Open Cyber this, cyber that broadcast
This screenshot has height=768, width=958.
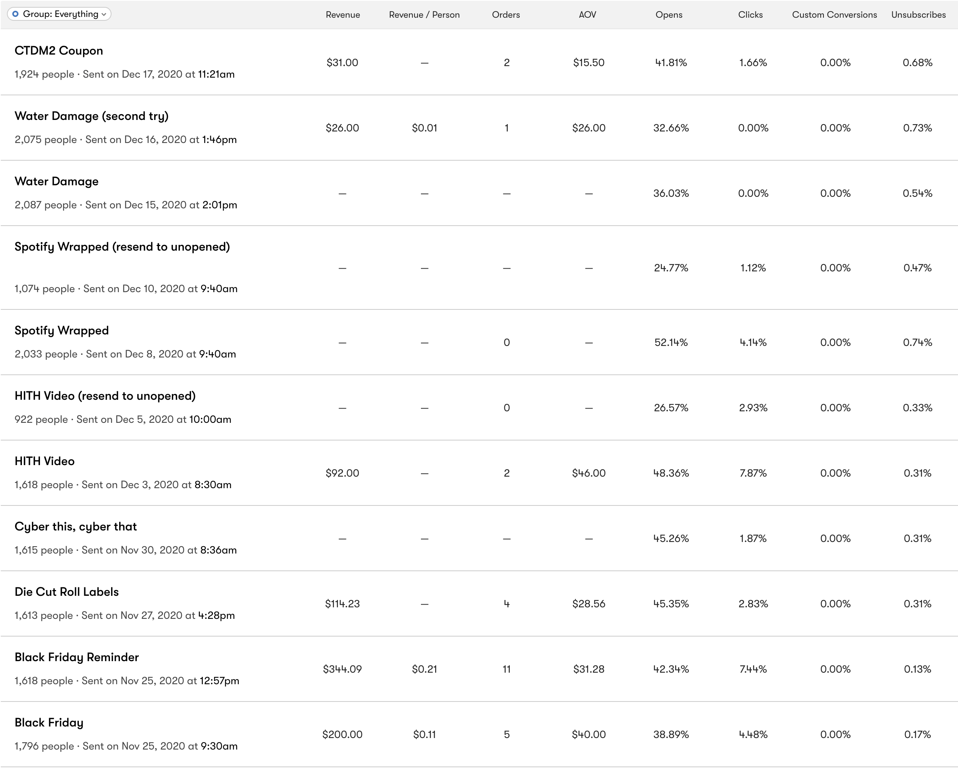tap(75, 526)
